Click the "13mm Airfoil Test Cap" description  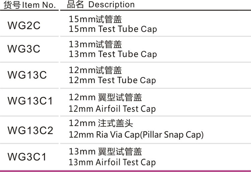pos(112,163)
